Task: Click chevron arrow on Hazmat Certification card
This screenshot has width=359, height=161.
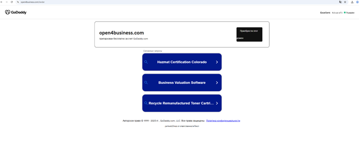Action: [x=217, y=62]
